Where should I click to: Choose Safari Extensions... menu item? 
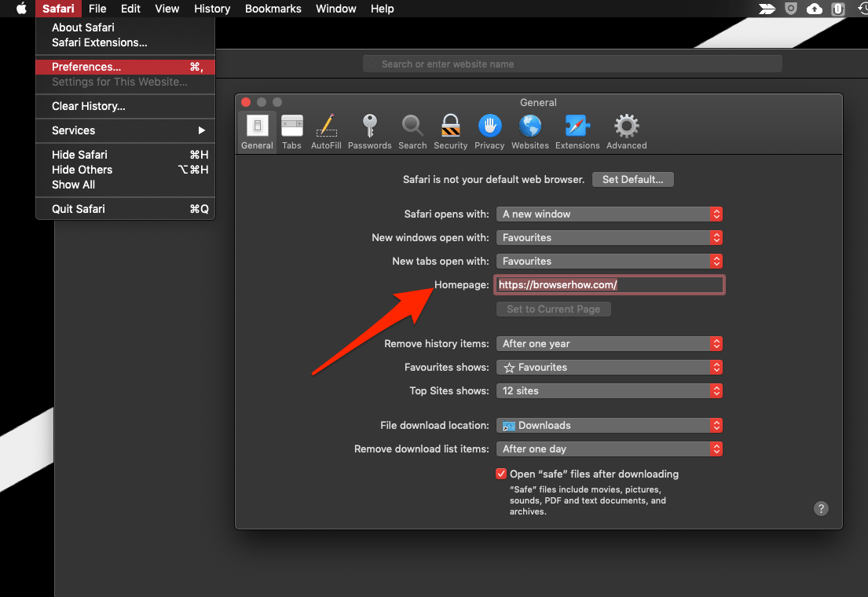[125, 42]
